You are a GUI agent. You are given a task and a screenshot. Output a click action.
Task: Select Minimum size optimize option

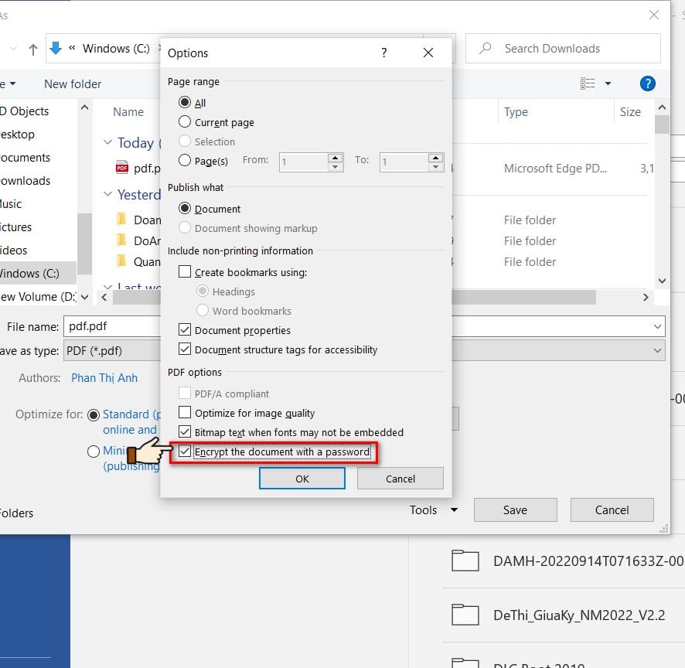click(x=94, y=452)
